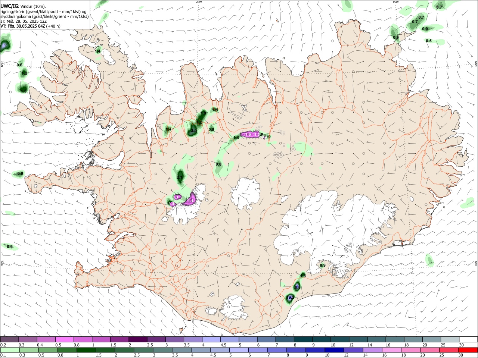Click the bright pink 0.5–0.8 snow legend swatch
Viewport: 478px width, 358px height.
64,339
